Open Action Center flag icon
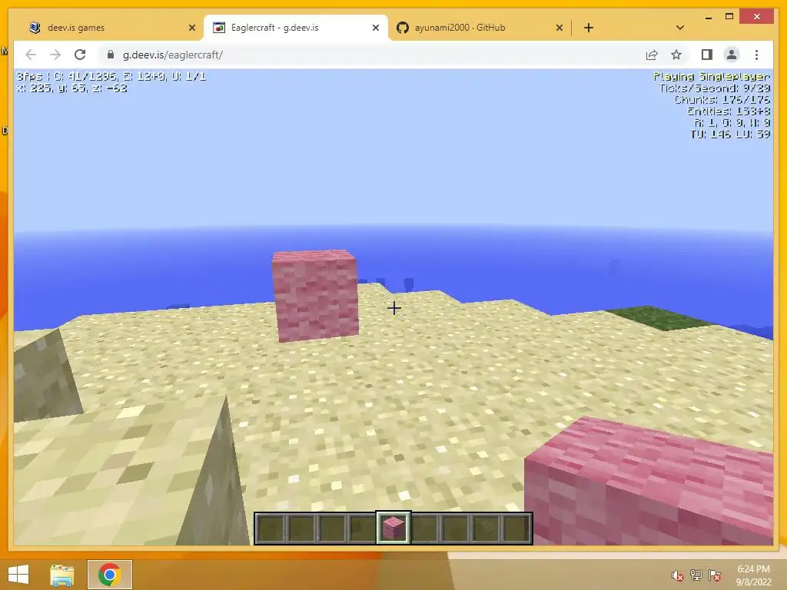This screenshot has width=787, height=590. 715,575
